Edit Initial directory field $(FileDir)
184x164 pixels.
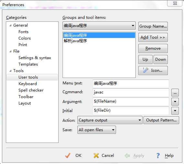point(131,111)
